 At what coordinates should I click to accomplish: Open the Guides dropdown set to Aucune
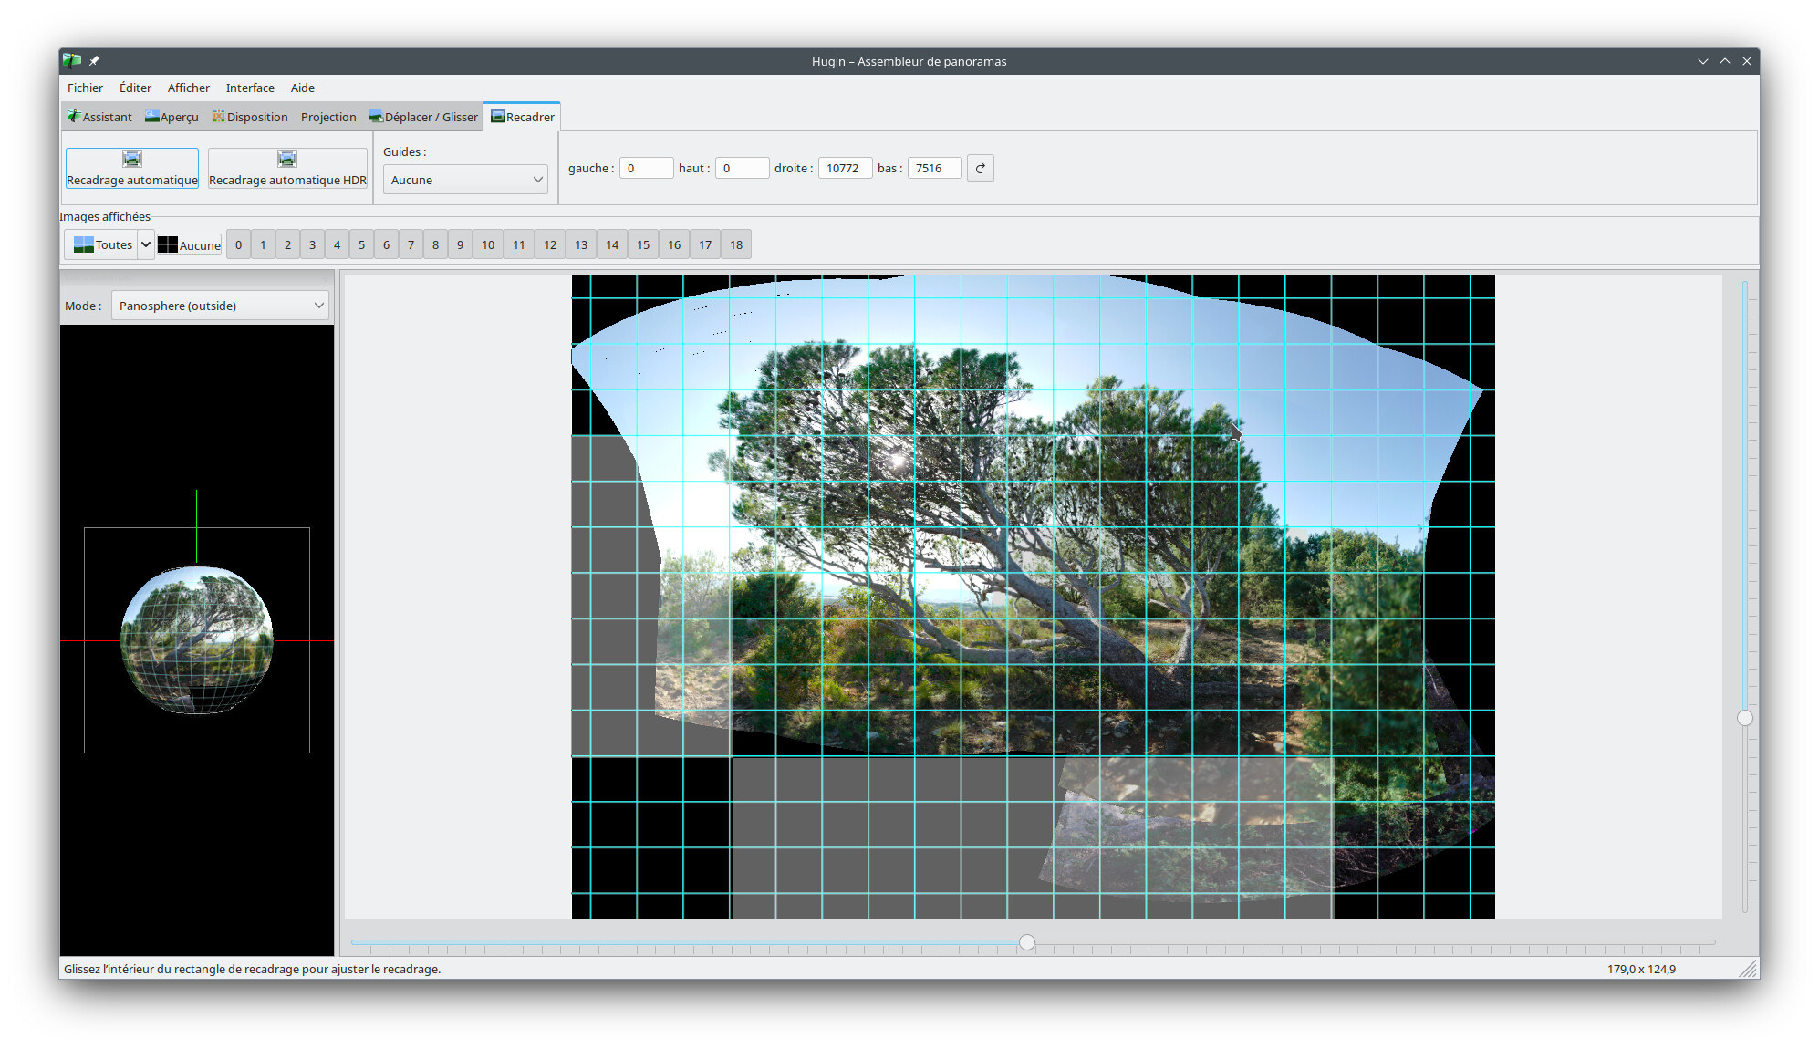[x=465, y=180]
